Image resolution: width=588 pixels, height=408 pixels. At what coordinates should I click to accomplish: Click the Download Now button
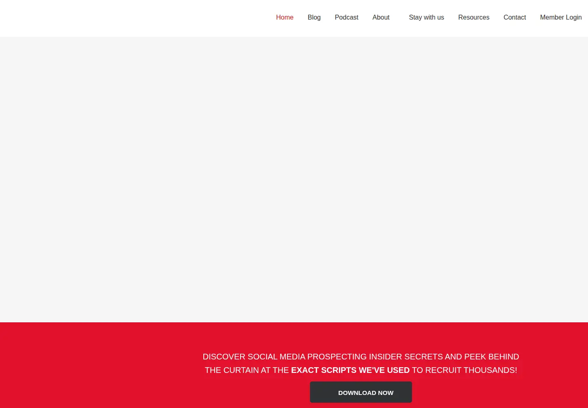click(x=361, y=392)
